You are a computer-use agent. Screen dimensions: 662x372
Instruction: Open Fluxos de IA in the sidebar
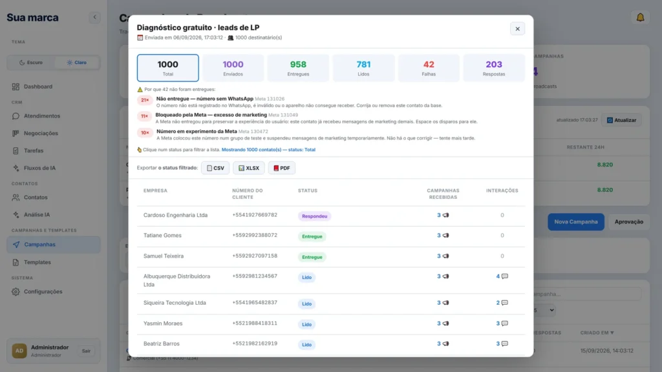pyautogui.click(x=54, y=168)
